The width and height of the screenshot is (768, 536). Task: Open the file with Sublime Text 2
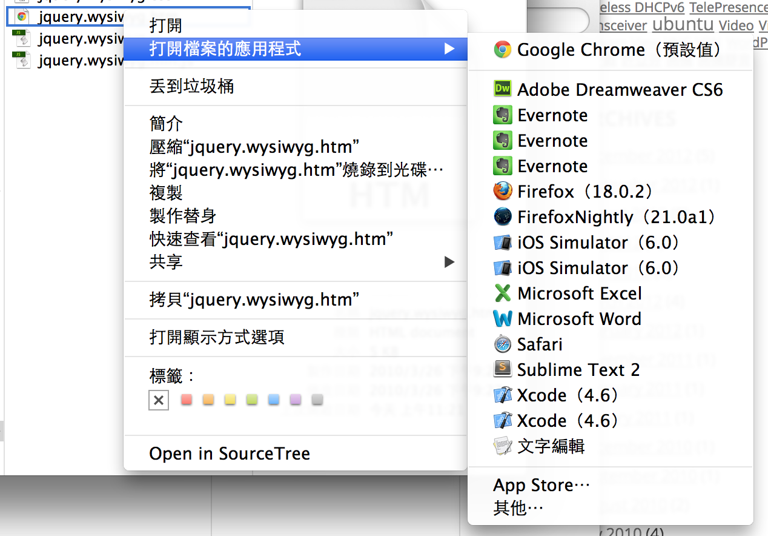(611, 370)
